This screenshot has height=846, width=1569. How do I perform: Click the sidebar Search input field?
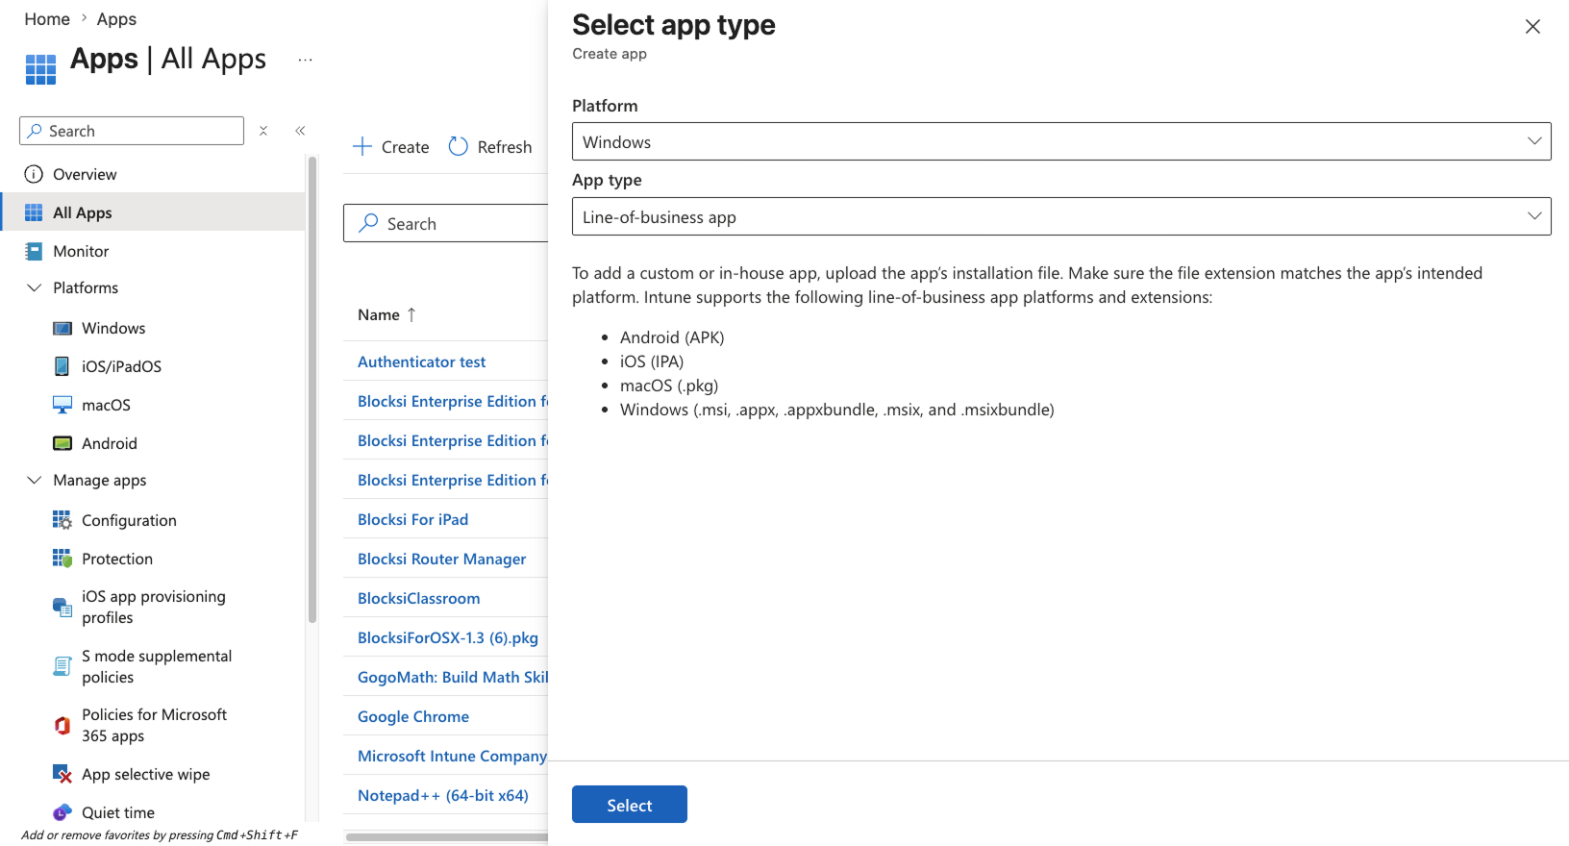coord(132,131)
